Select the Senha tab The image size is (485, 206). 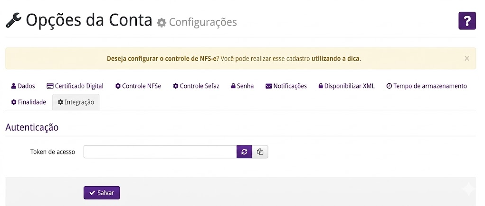click(242, 86)
